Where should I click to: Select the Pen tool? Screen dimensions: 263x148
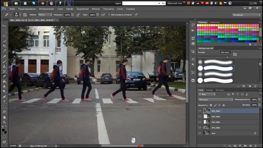click(x=4, y=97)
